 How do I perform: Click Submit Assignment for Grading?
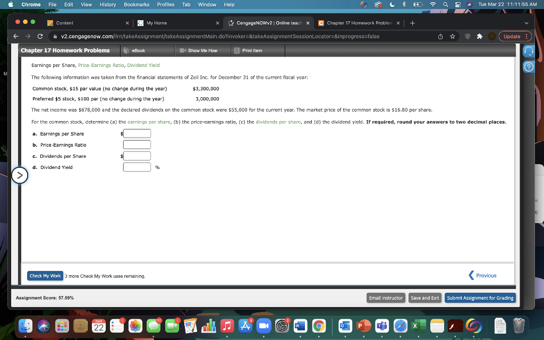click(480, 297)
